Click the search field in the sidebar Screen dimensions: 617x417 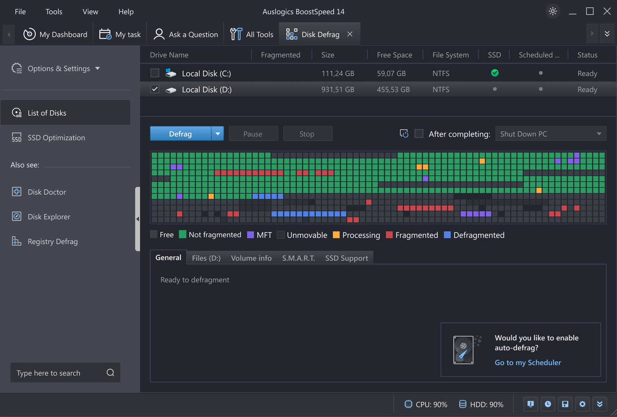pyautogui.click(x=58, y=373)
